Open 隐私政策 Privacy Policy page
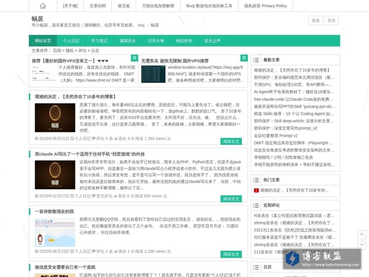This screenshot has width=369, height=277. coord(266,6)
